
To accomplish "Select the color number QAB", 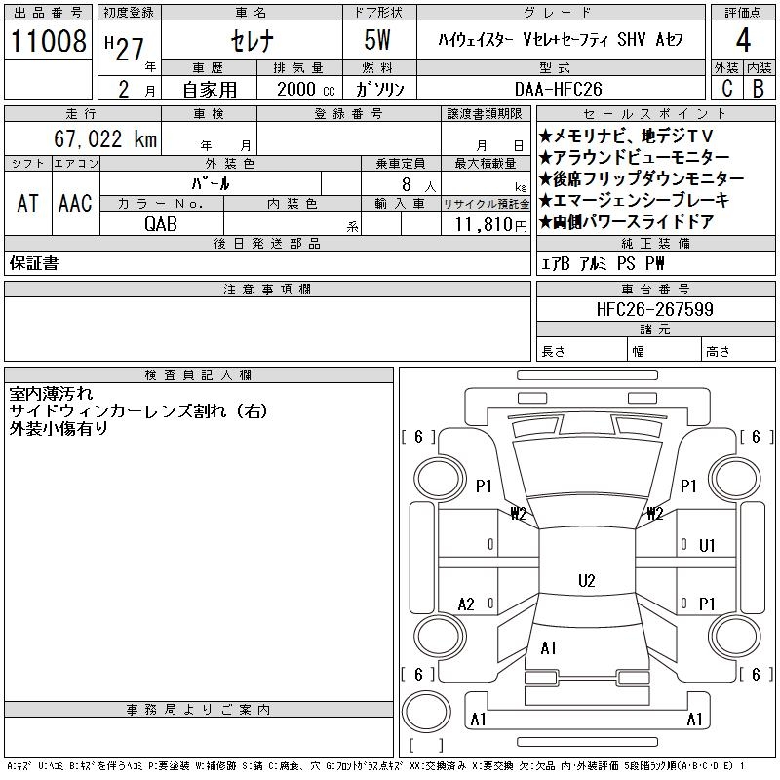I will (161, 224).
